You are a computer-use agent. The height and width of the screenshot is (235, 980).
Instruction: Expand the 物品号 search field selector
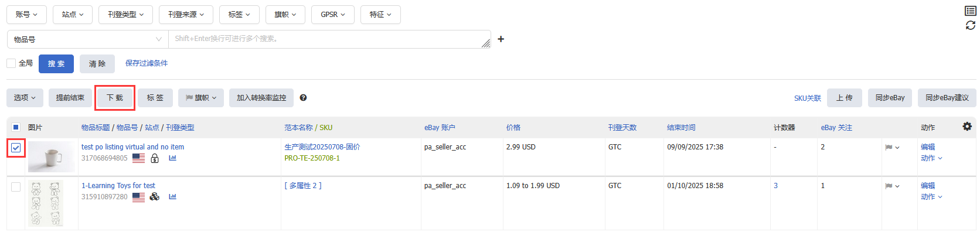[87, 39]
